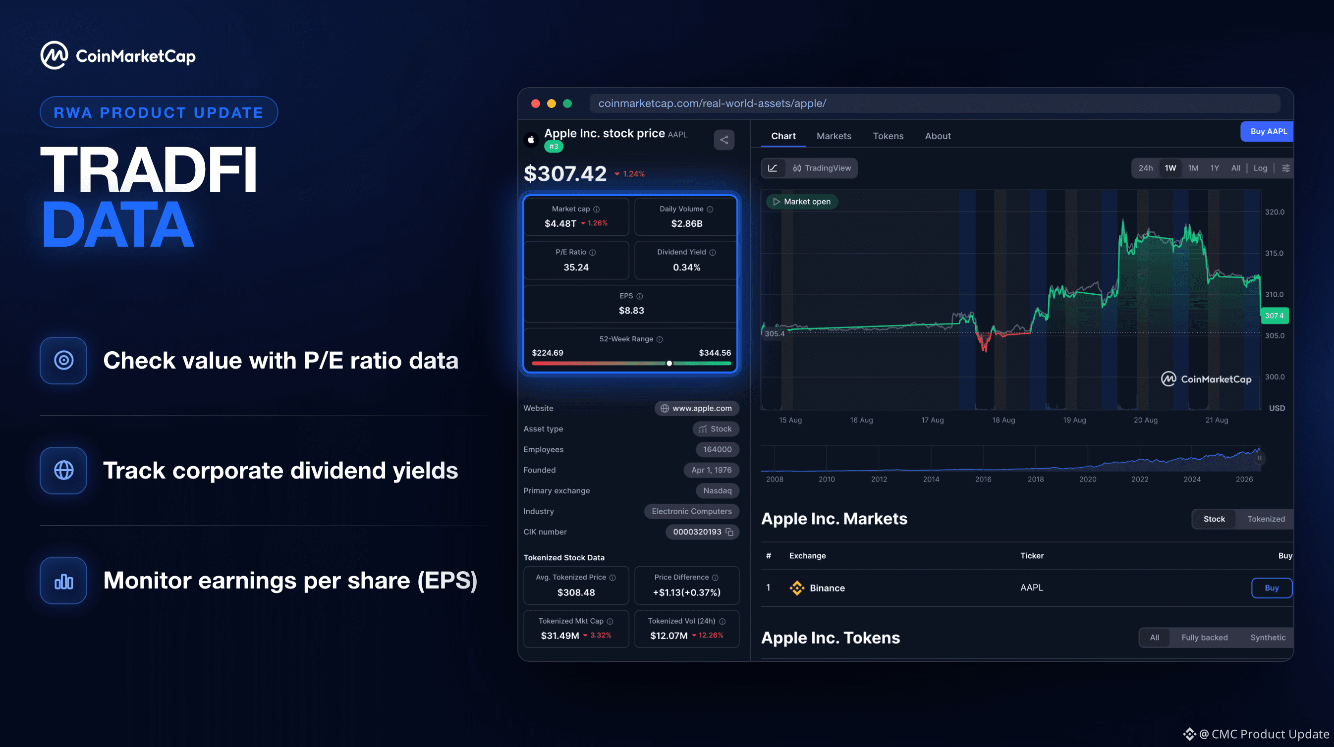Click the bar chart icon beside EPS feature
Viewport: 1334px width, 747px height.
pos(64,581)
